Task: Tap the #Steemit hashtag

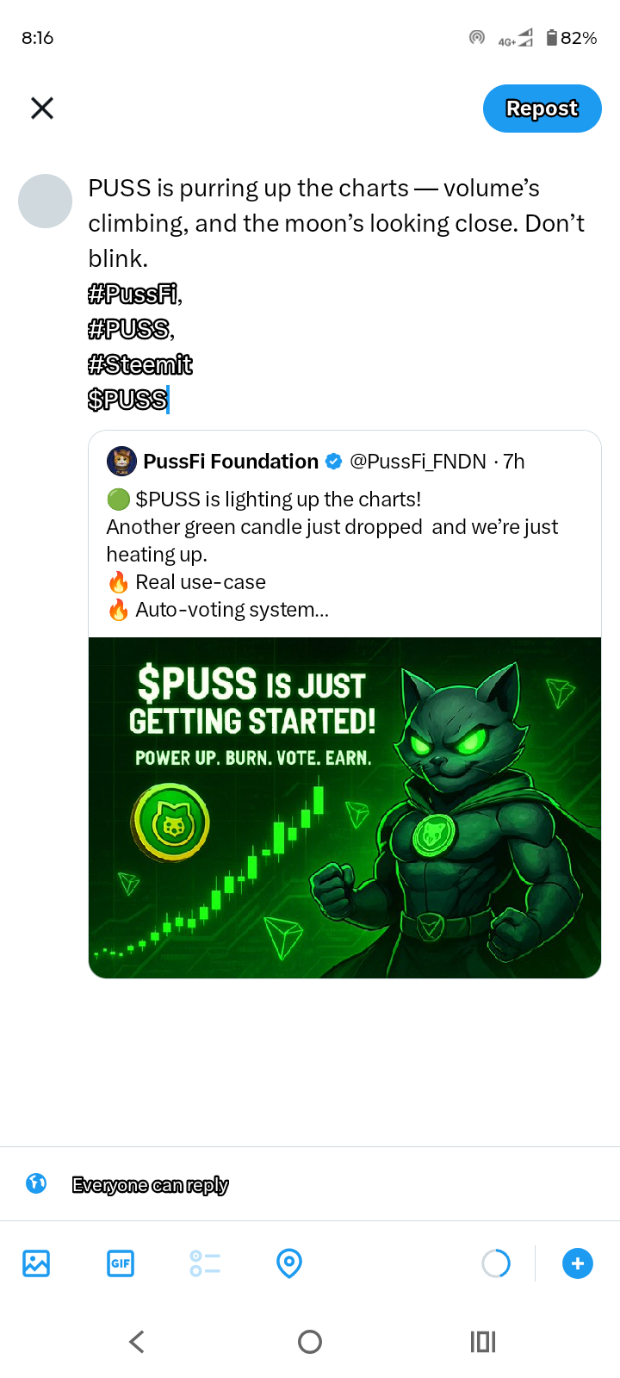Action: [x=140, y=365]
